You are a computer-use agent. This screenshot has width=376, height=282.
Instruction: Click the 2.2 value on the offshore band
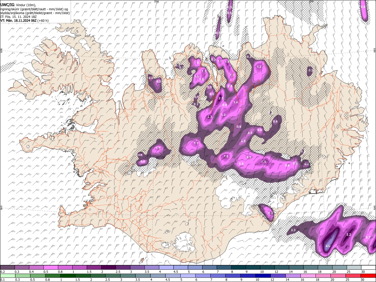[x=349, y=234]
